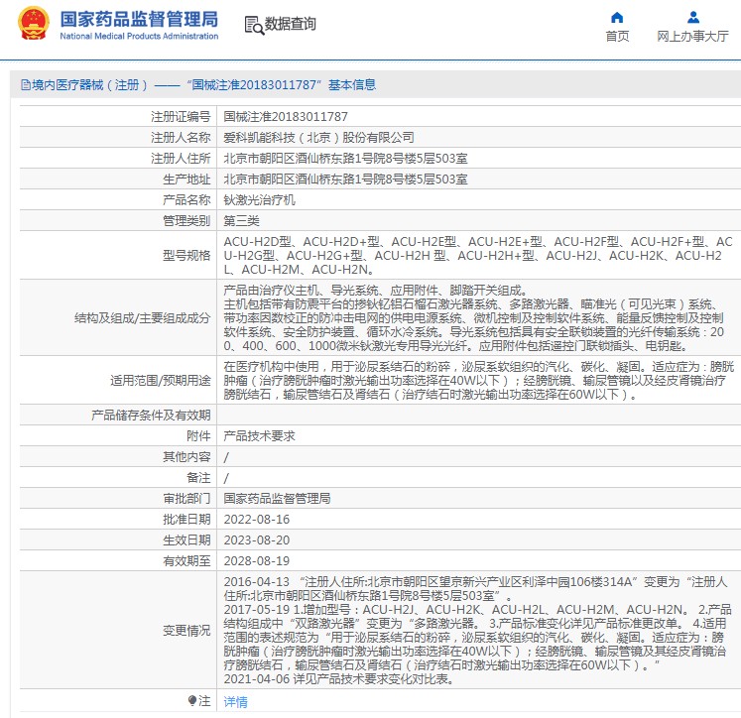Click the 审批部门 label
The image size is (741, 718).
click(186, 499)
